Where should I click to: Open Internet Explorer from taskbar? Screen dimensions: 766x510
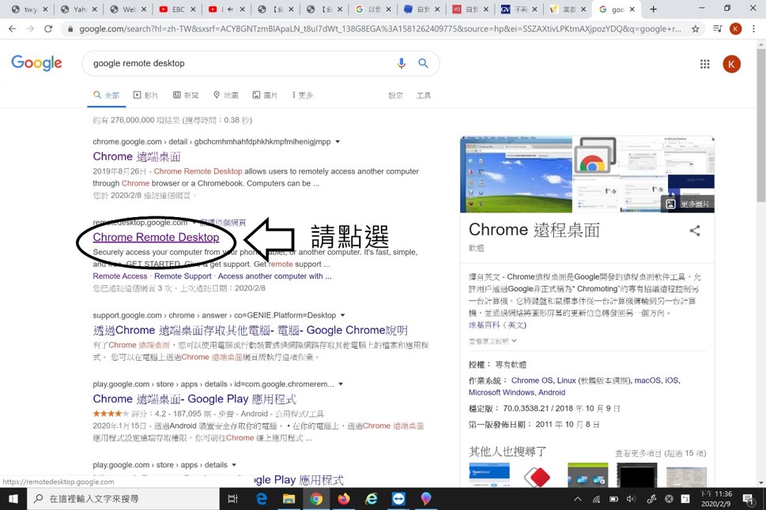372,499
